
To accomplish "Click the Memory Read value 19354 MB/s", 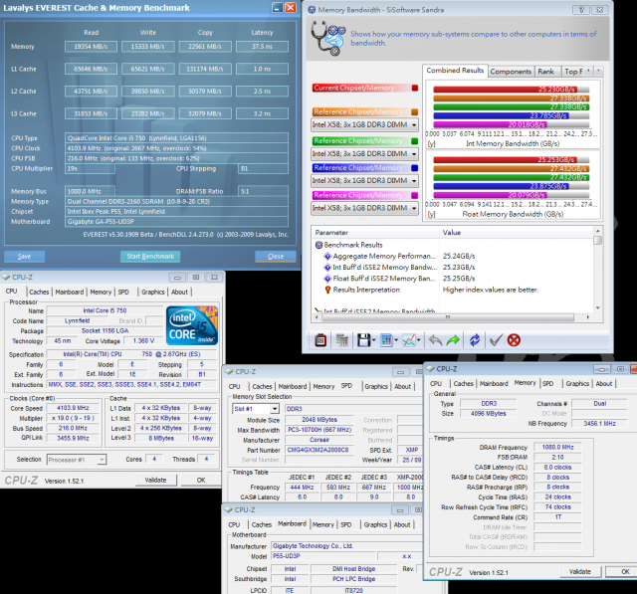I will tap(91, 47).
